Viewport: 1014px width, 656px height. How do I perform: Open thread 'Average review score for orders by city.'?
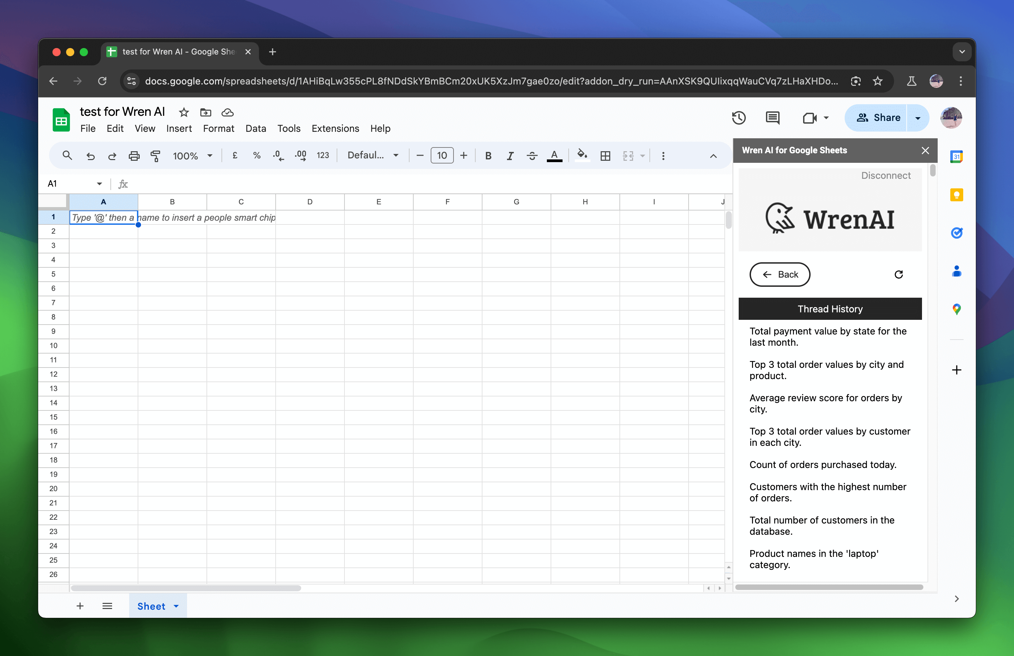[825, 403]
